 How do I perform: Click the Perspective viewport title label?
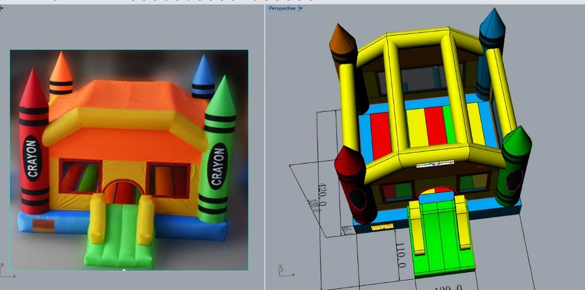click(x=282, y=8)
